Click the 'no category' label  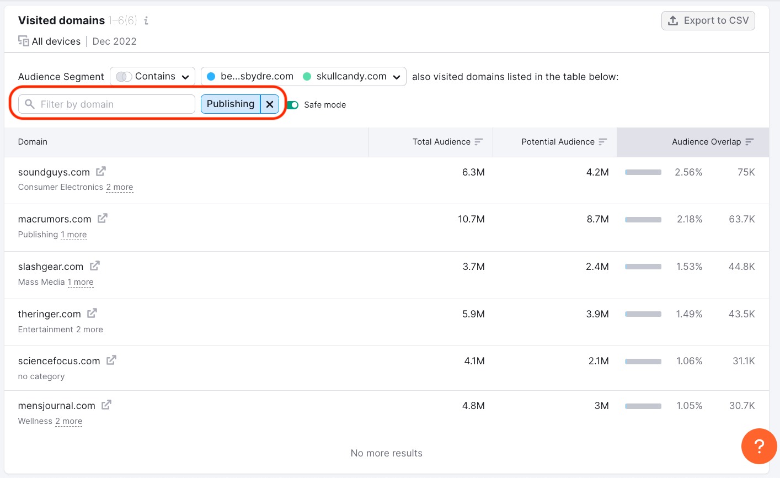tap(41, 376)
